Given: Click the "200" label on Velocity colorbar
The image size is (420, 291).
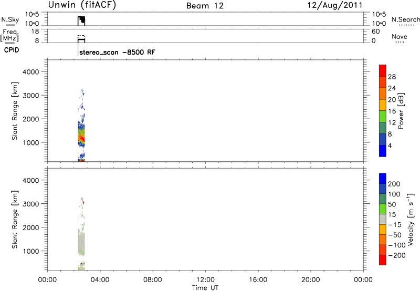Looking at the screenshot, I should (394, 184).
